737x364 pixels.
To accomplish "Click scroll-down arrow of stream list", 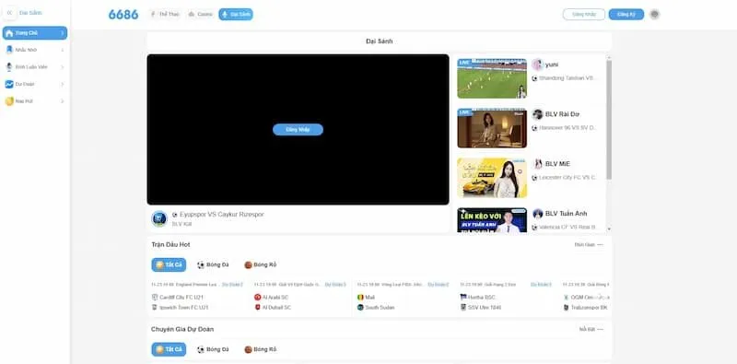I will [609, 229].
